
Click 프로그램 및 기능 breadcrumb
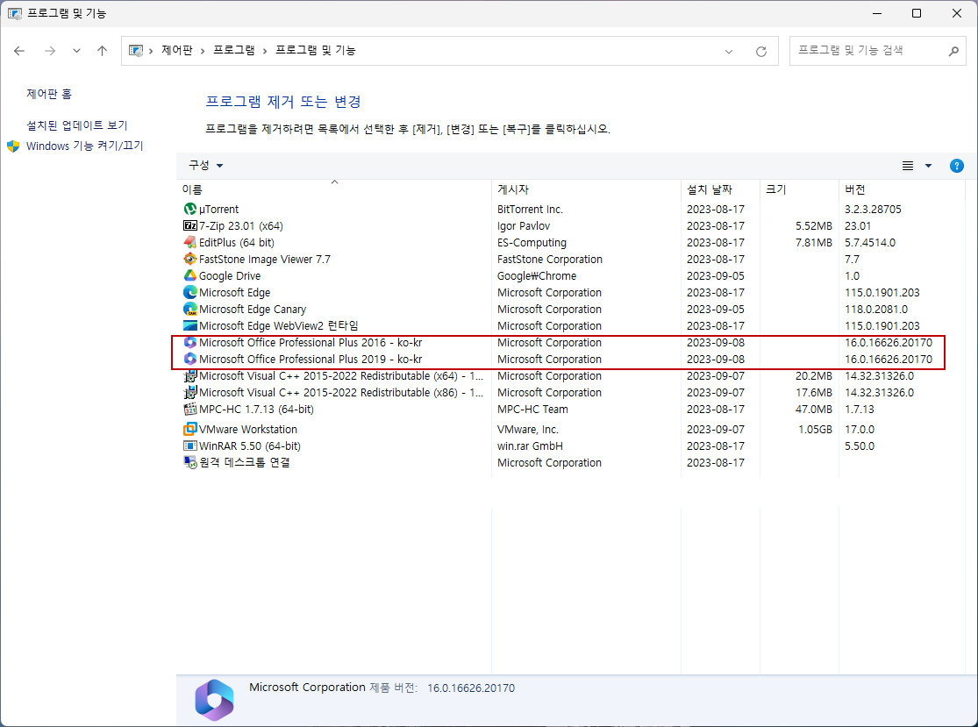pyautogui.click(x=316, y=51)
